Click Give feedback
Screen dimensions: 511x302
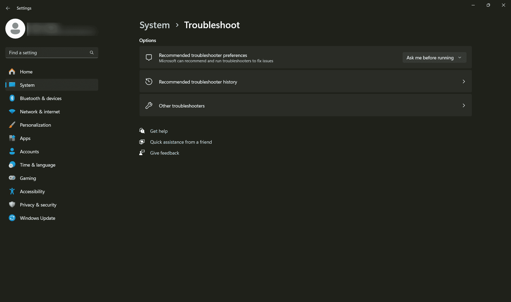point(164,153)
